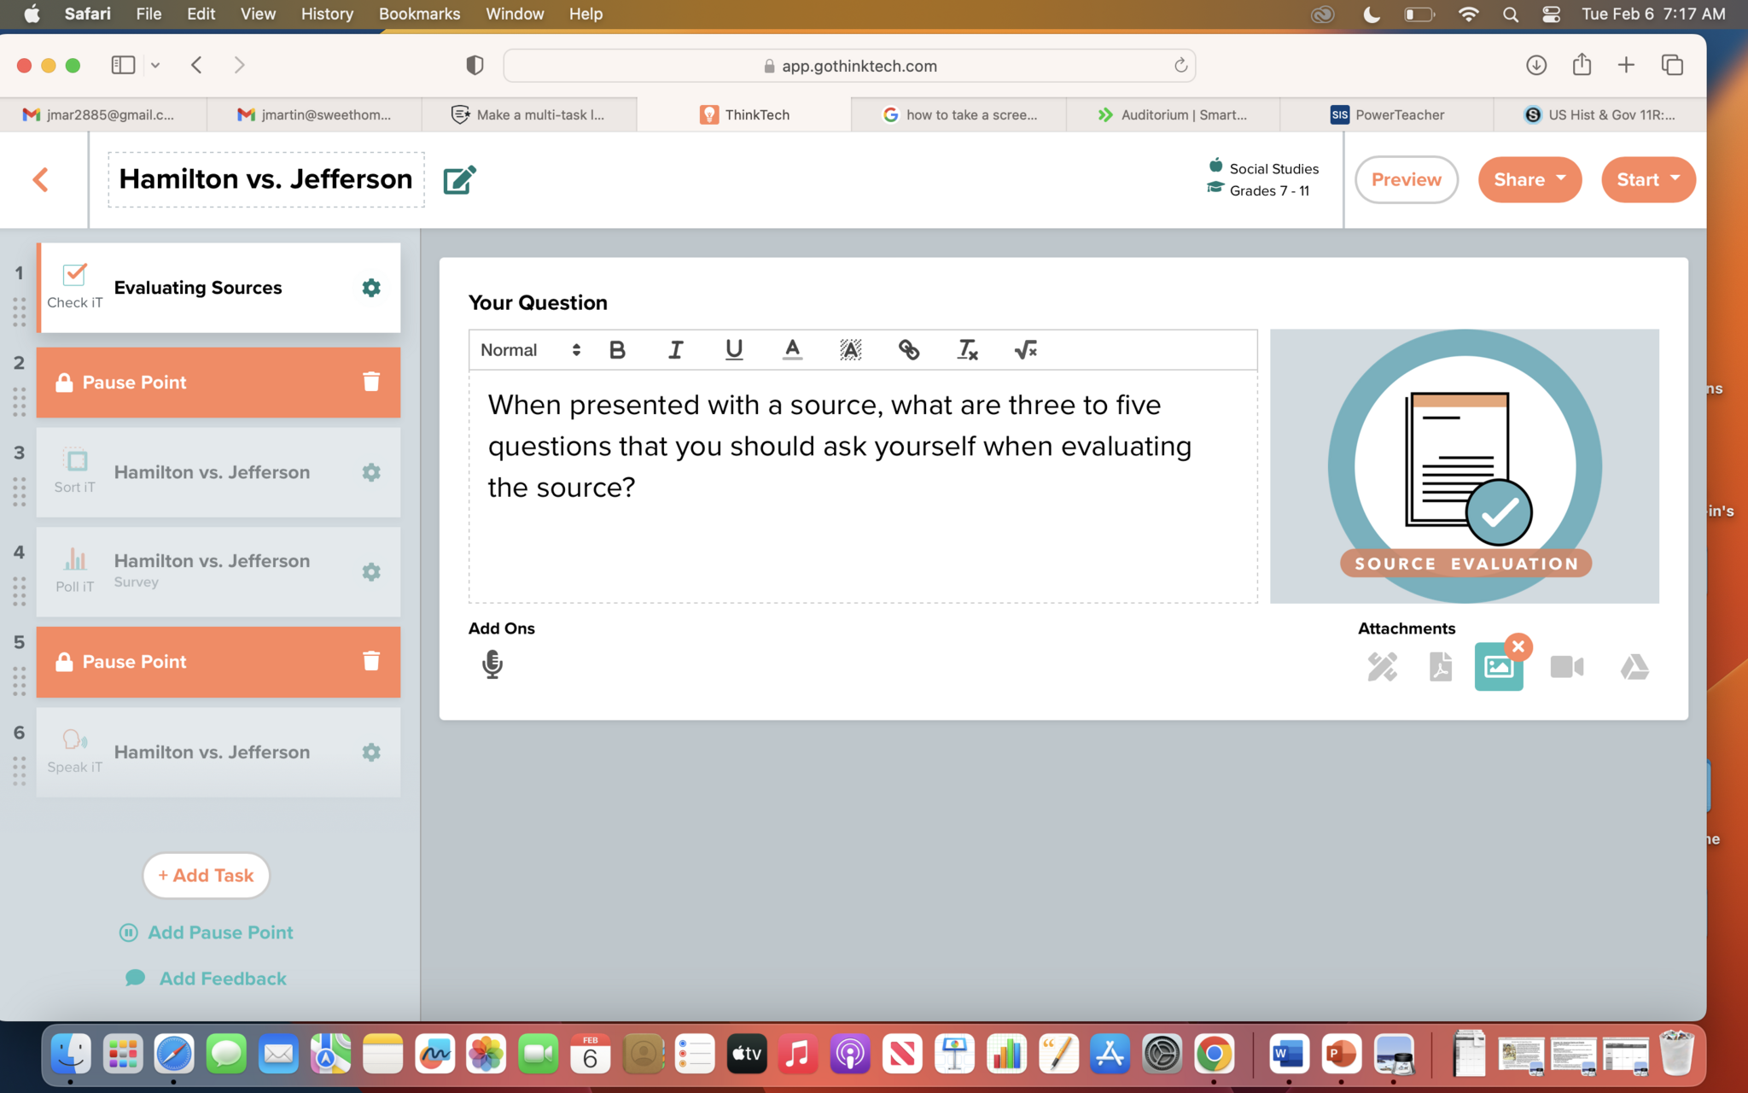Delete the first Pause Point

[370, 382]
